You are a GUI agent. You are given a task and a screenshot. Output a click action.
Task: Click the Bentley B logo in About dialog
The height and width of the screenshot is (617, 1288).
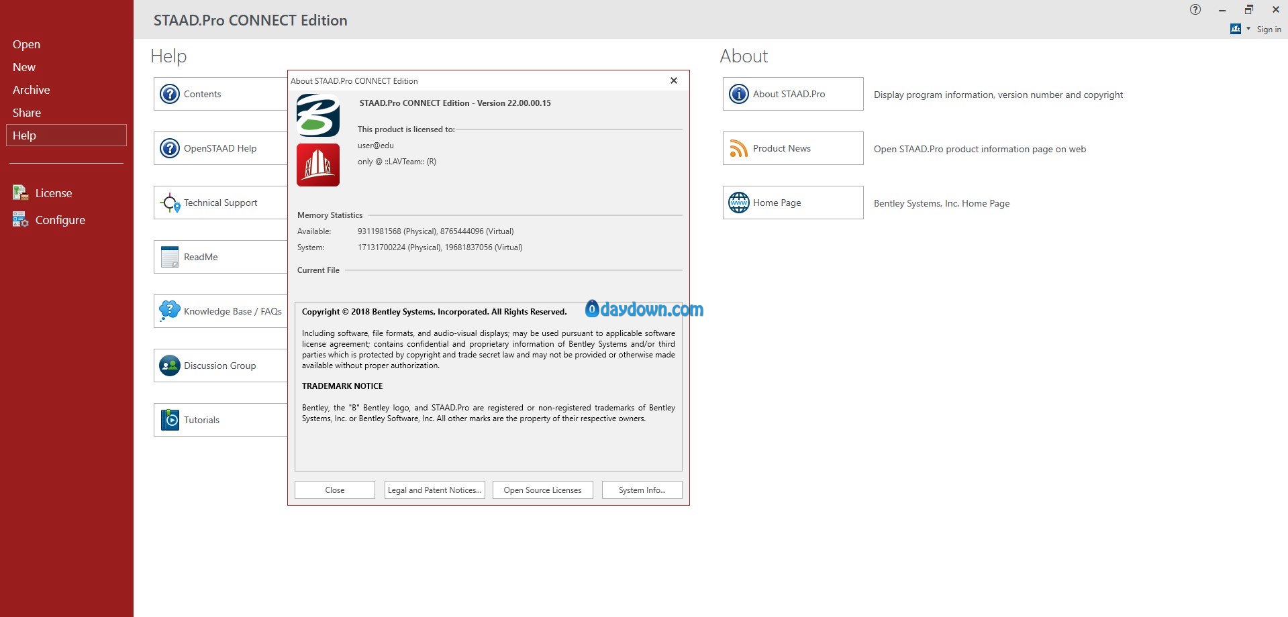[318, 115]
